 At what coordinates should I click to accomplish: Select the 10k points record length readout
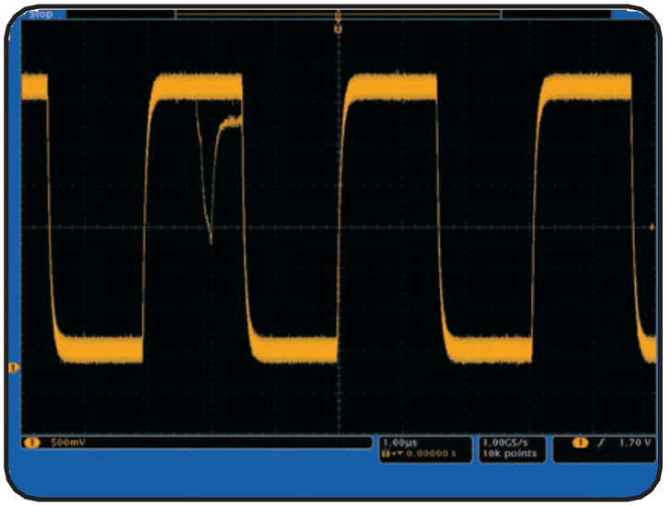coord(507,454)
